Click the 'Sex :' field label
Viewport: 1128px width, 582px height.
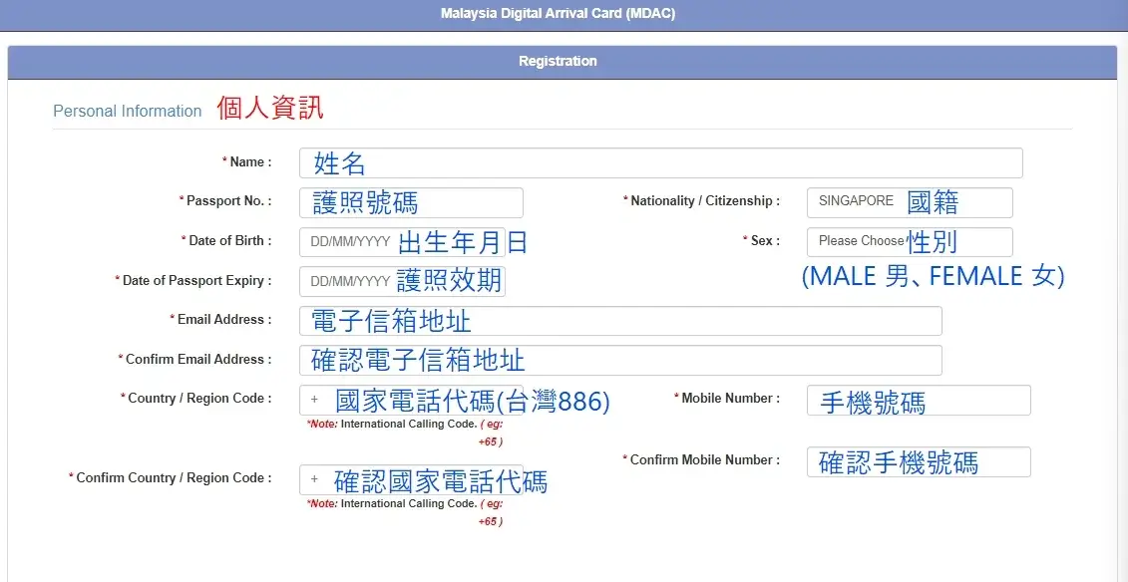(x=765, y=241)
